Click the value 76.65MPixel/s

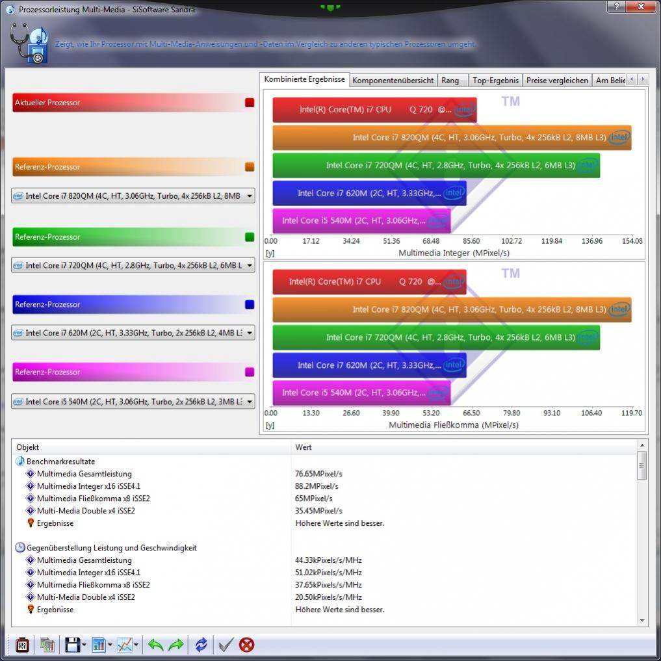pyautogui.click(x=318, y=474)
